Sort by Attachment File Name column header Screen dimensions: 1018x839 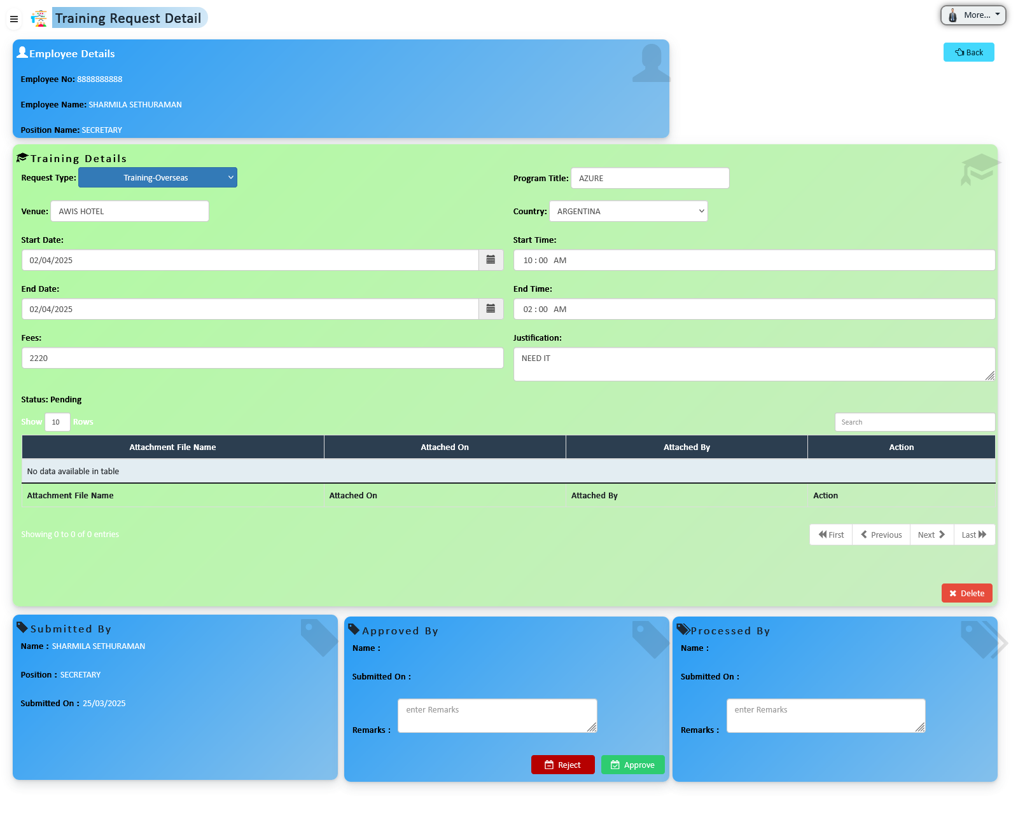coord(172,447)
